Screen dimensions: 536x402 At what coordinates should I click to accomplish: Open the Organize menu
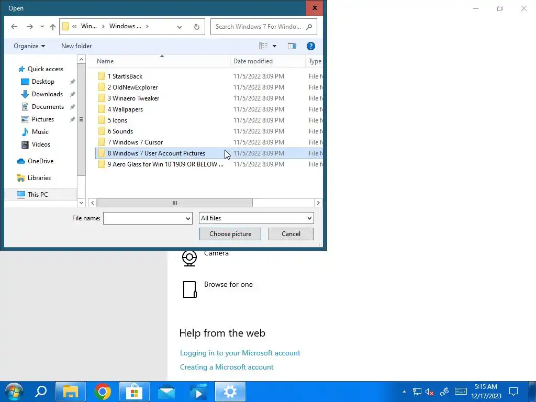(29, 46)
